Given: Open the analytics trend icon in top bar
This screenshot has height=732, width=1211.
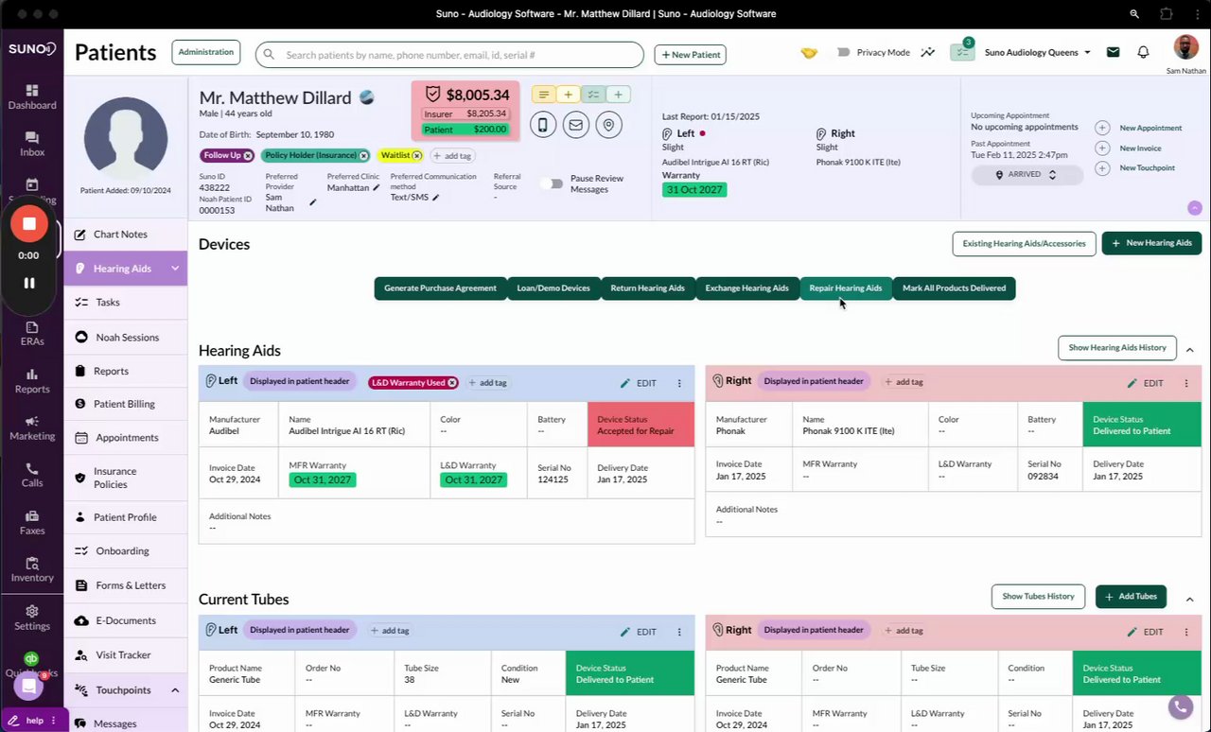Looking at the screenshot, I should [927, 53].
